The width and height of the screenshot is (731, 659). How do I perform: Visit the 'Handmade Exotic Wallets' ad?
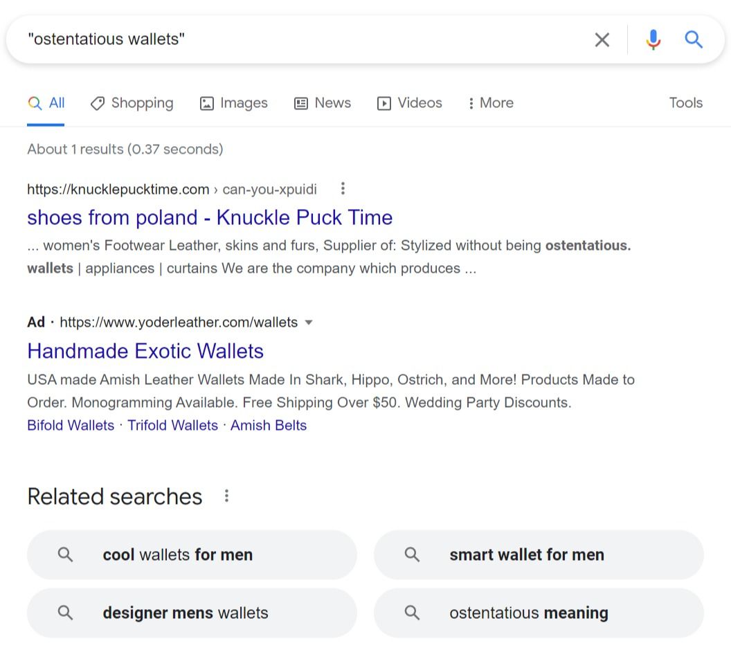point(145,351)
